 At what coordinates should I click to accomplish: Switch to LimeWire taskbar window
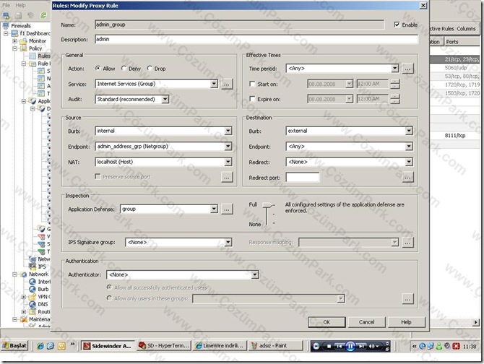tap(220, 346)
